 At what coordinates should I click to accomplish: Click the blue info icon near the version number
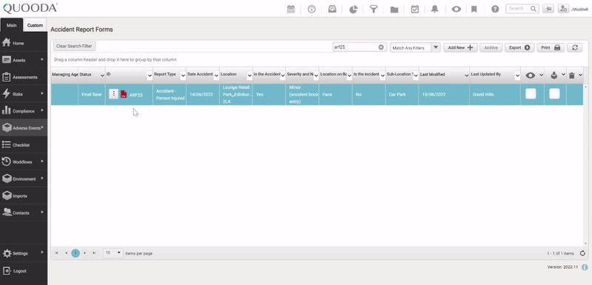pos(585,267)
